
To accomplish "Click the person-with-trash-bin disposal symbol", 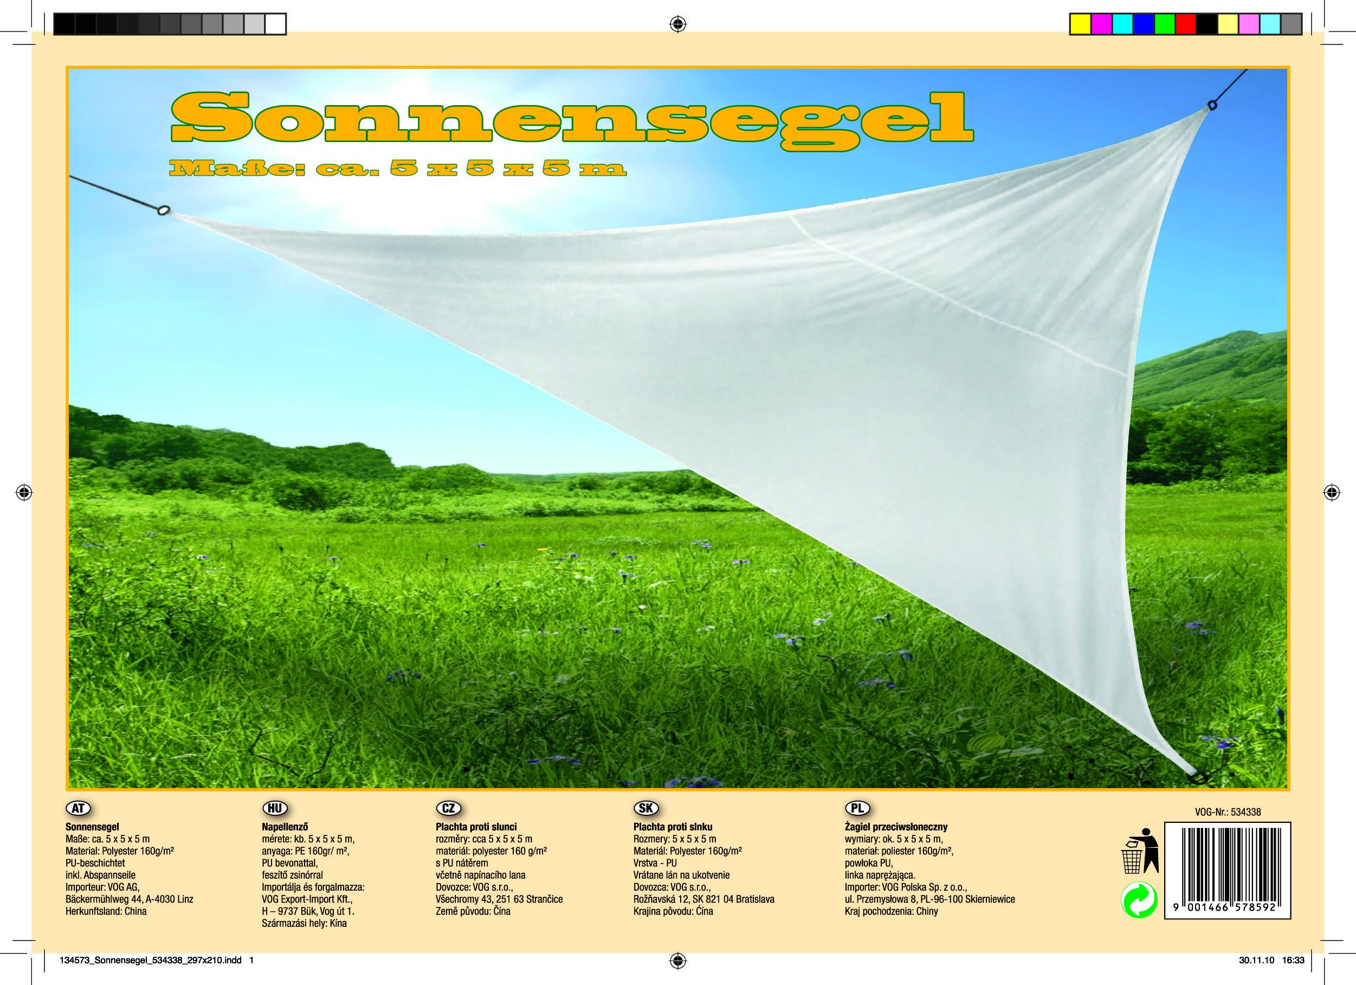I will click(1139, 851).
